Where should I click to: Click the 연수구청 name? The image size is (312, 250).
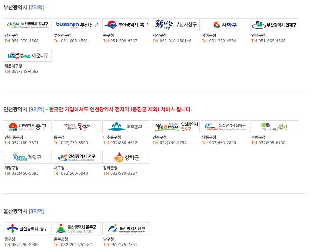159,137
